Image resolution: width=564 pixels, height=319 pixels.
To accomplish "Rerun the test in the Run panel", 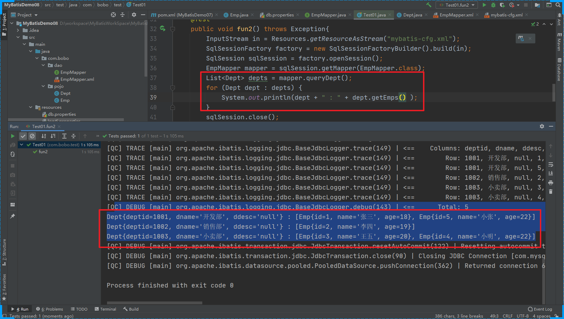I will [x=13, y=136].
